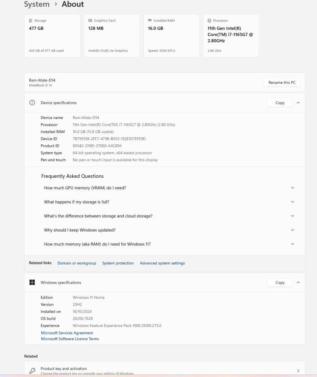Click the 'Ram-Mate-D14' PC name heading
The height and width of the screenshot is (377, 317).
tap(42, 80)
